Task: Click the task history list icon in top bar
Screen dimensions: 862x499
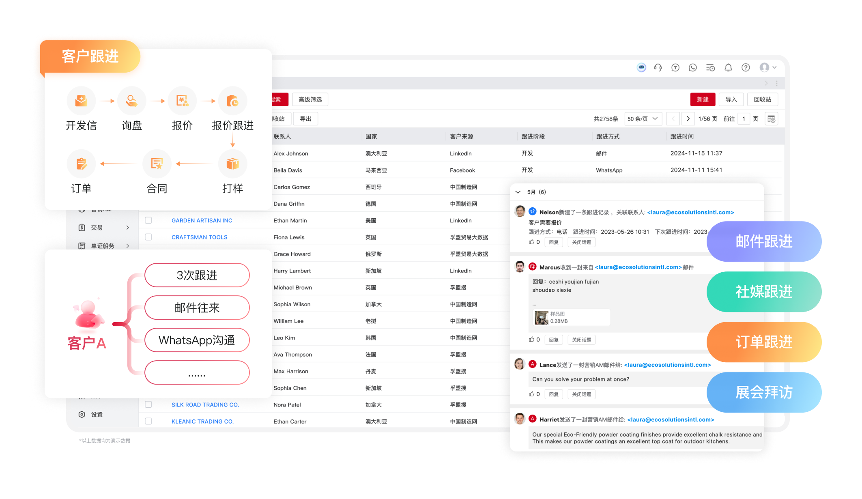Action: tap(710, 67)
